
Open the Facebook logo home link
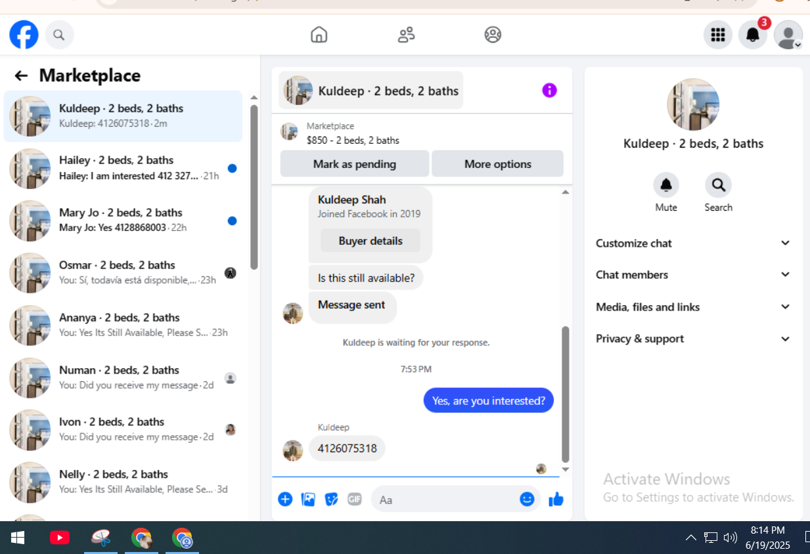24,35
